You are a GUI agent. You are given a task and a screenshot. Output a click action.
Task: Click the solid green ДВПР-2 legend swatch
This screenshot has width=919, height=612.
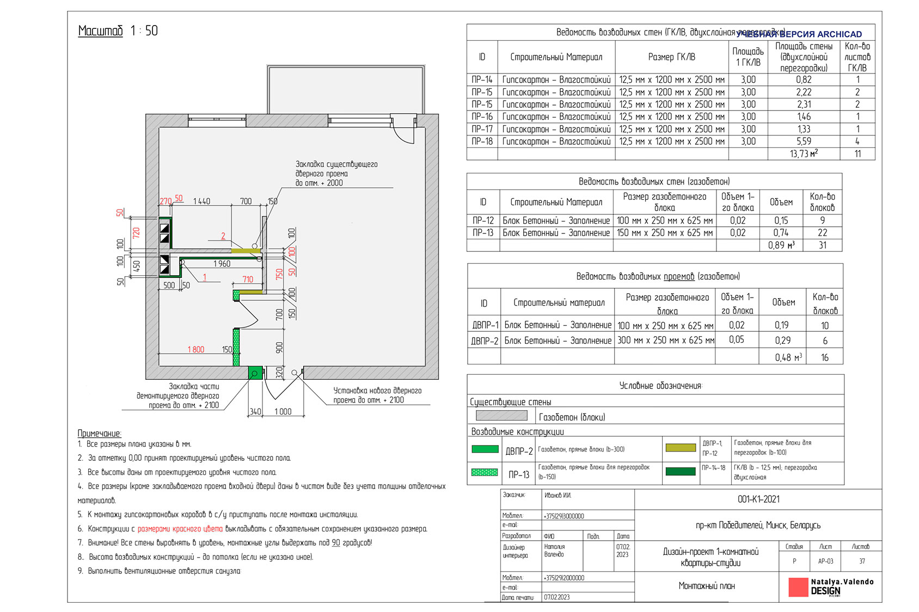click(x=485, y=449)
